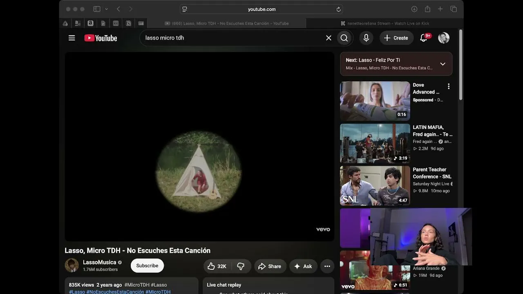The width and height of the screenshot is (523, 294).
Task: Subscribe to LassoMusica
Action: [x=147, y=266]
